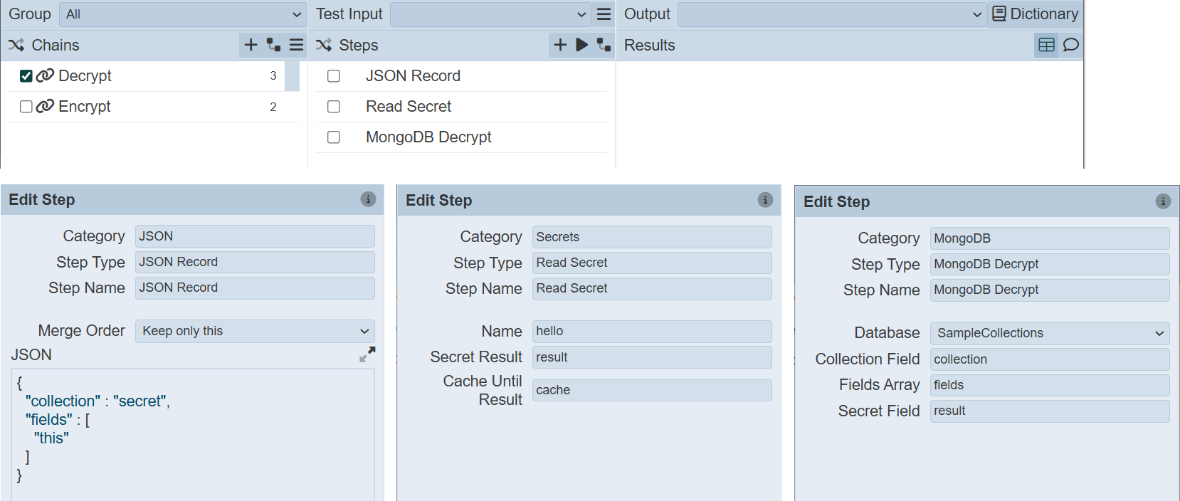Uncheck the Decrypt chain checkbox
The height and width of the screenshot is (501, 1180).
tap(26, 76)
